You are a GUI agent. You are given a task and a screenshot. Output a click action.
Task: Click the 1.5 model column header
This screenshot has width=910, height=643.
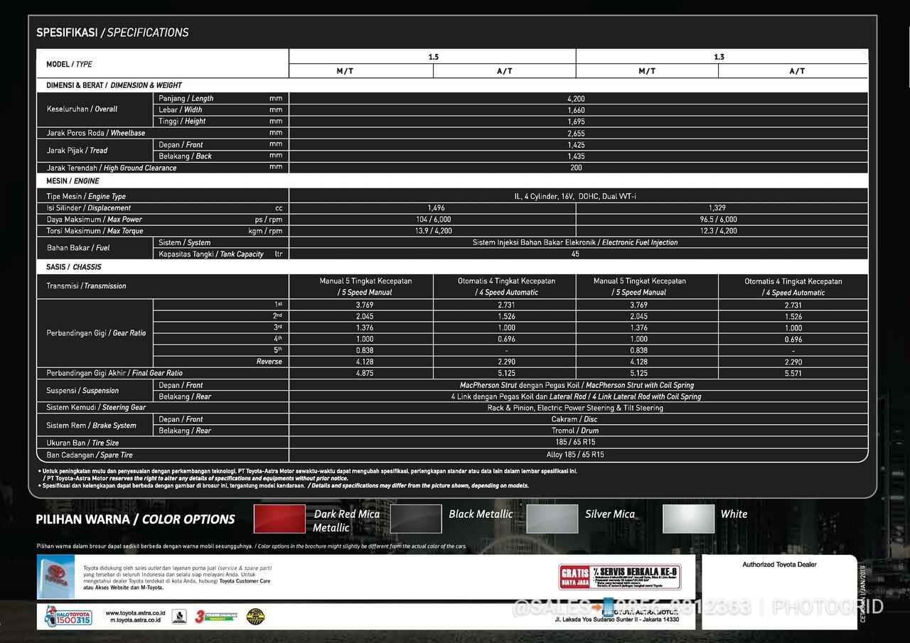433,57
